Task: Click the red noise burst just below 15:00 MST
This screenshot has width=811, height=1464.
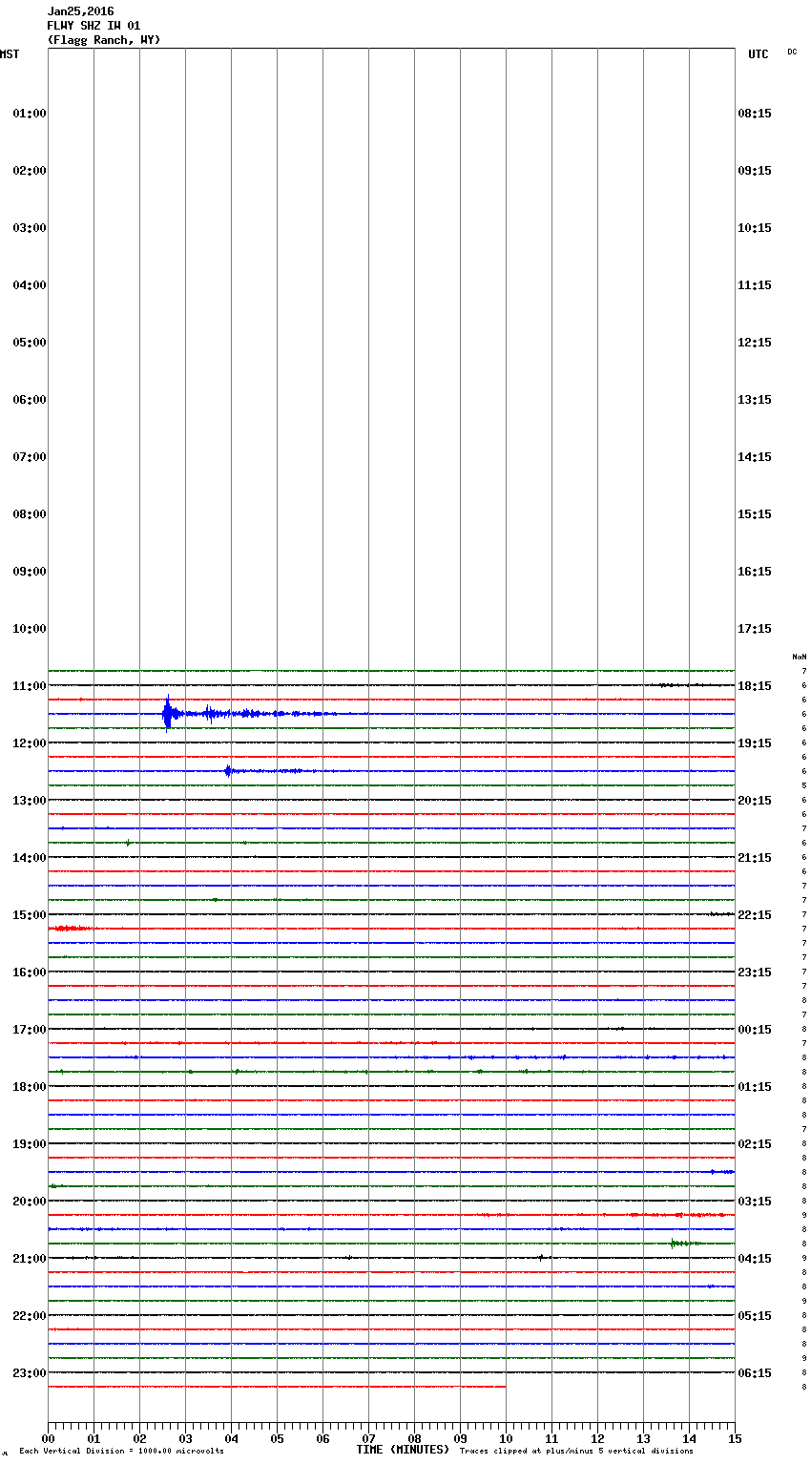Action: pos(72,928)
